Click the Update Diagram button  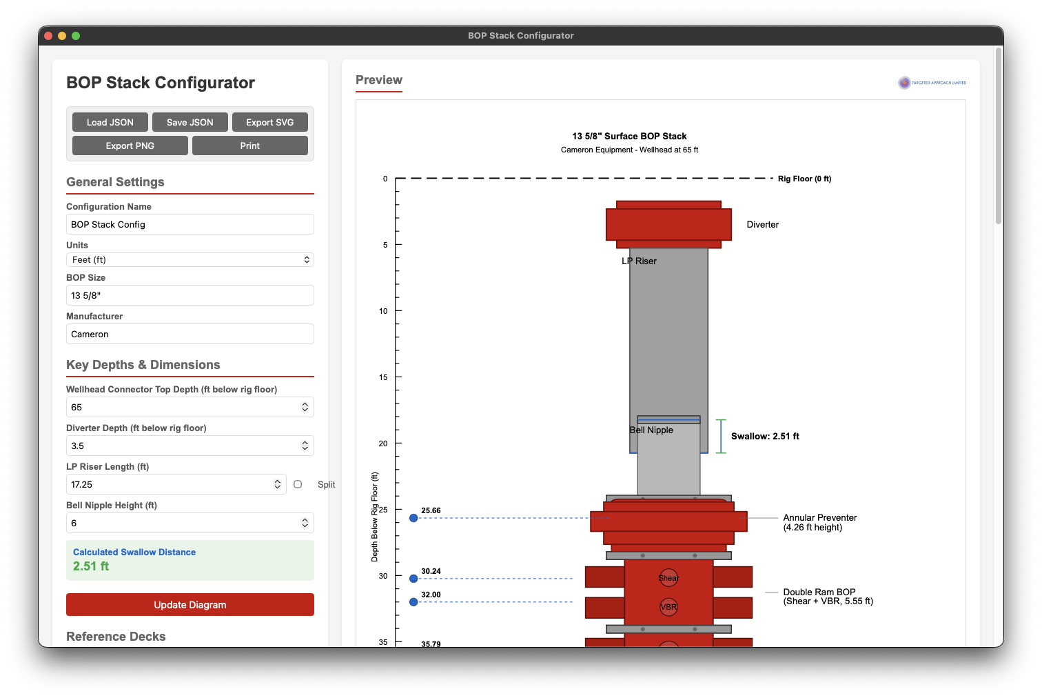(x=190, y=604)
